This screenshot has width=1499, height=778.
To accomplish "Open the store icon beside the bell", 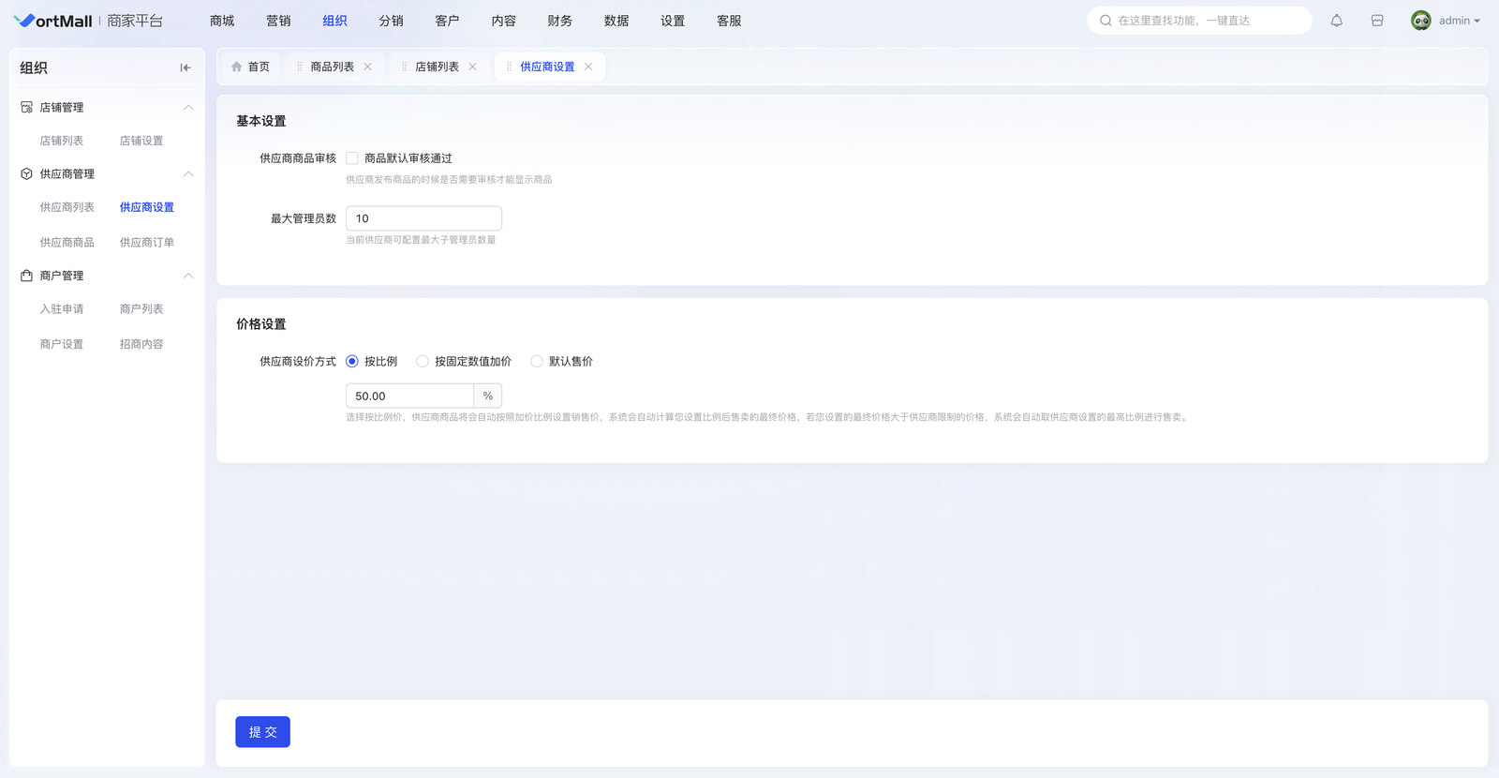I will [1377, 21].
